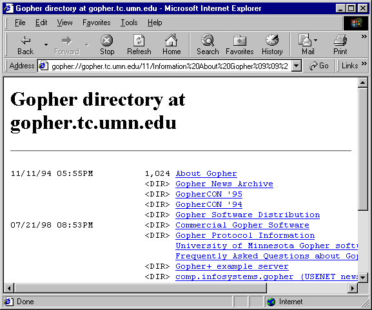
Task: Click the vertical scrollbar thumb
Action: (362, 149)
